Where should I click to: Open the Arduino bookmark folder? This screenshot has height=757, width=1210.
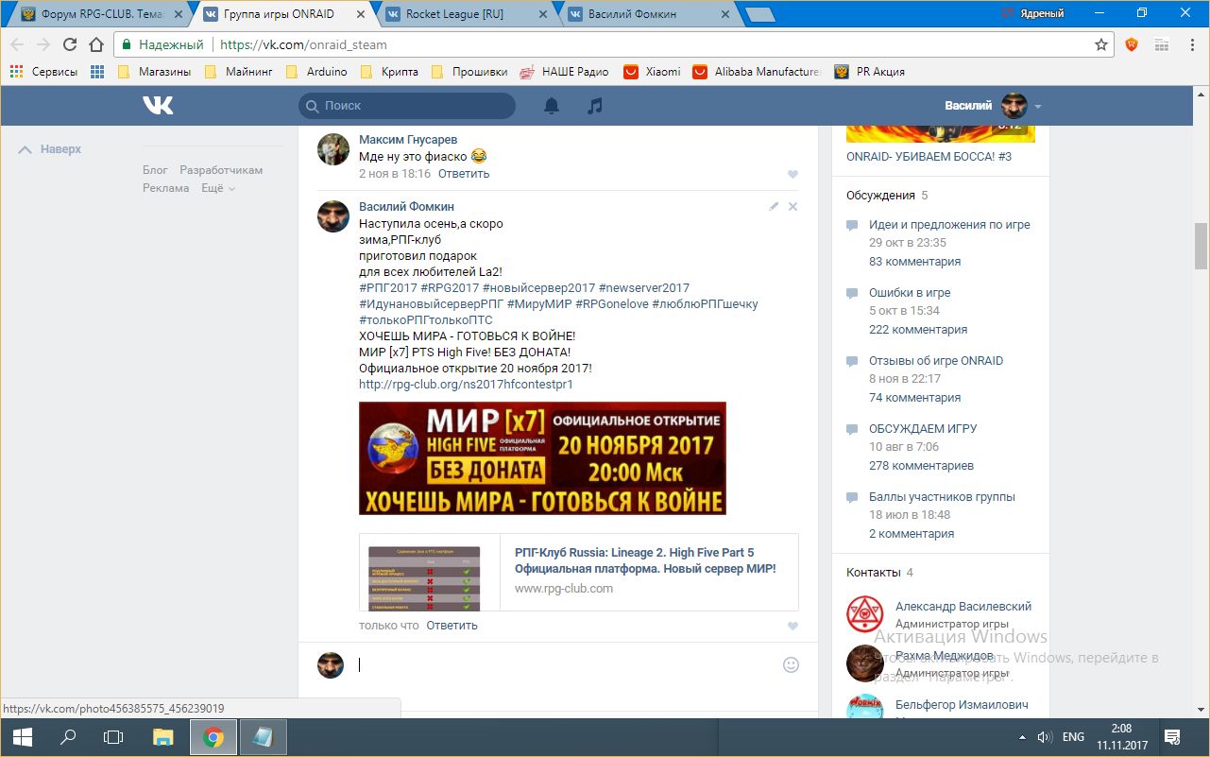(x=316, y=72)
